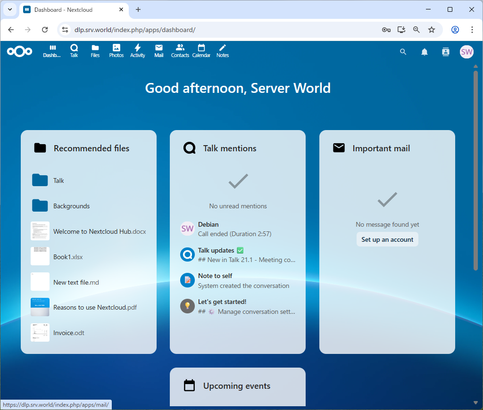Go to Photos app icon
Screen dimensions: 483x410
point(117,51)
